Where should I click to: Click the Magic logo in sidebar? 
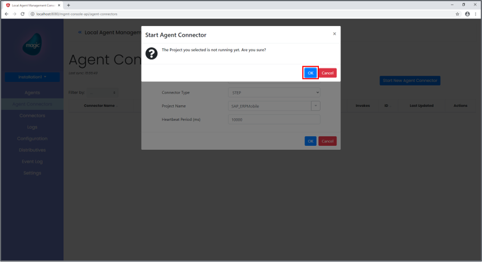pos(32,45)
